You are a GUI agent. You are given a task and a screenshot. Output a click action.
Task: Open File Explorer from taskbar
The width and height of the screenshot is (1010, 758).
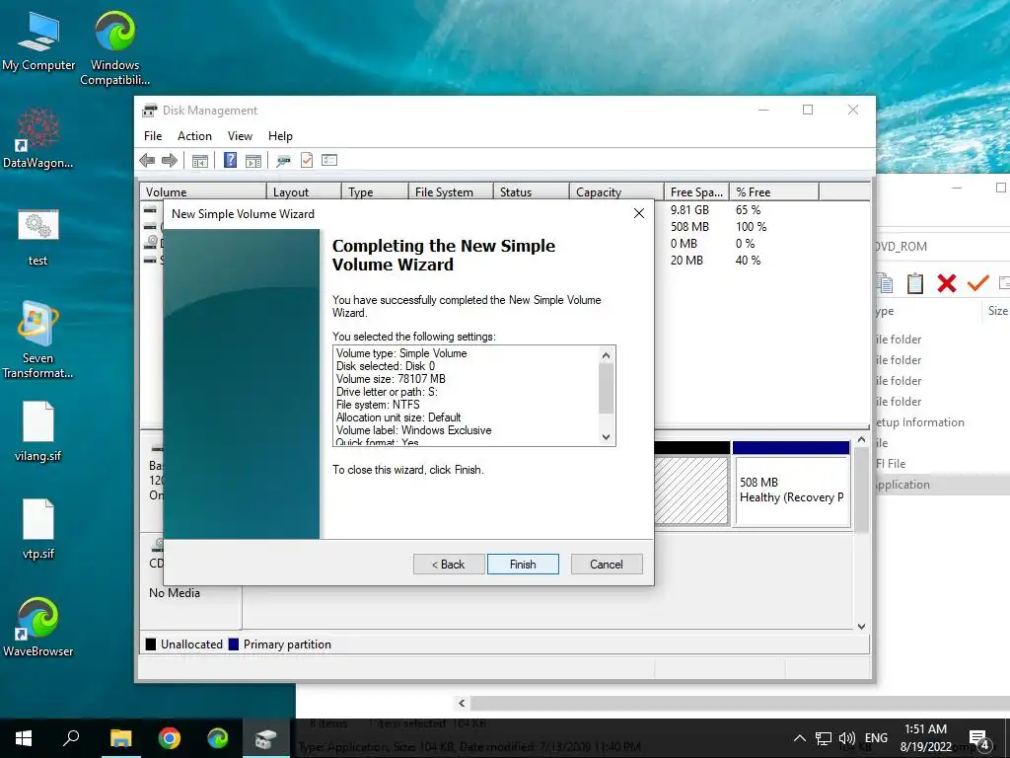120,738
